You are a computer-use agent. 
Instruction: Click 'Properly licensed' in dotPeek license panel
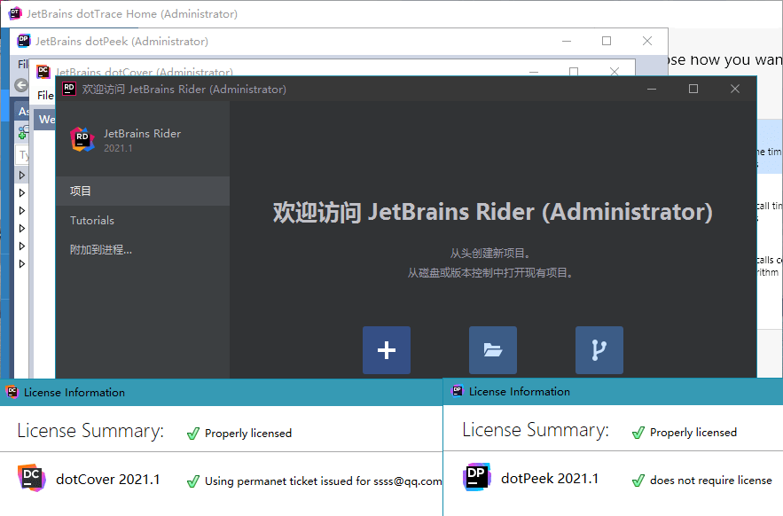coord(693,432)
